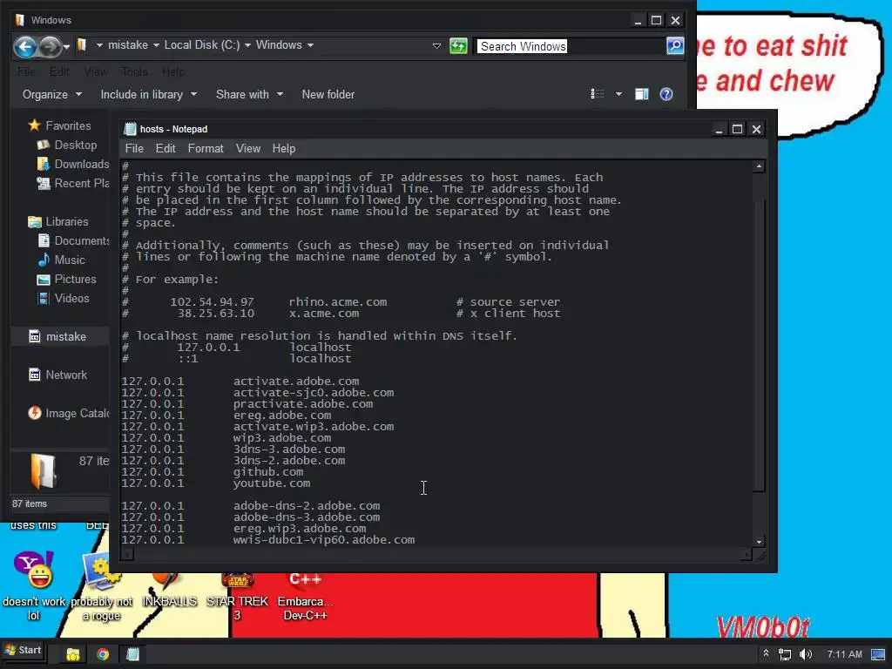Open the Share with dropdown
The width and height of the screenshot is (892, 669).
[x=249, y=94]
